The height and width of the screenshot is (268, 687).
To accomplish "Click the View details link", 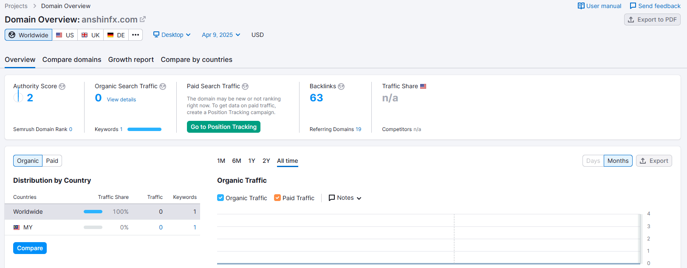I will point(122,100).
